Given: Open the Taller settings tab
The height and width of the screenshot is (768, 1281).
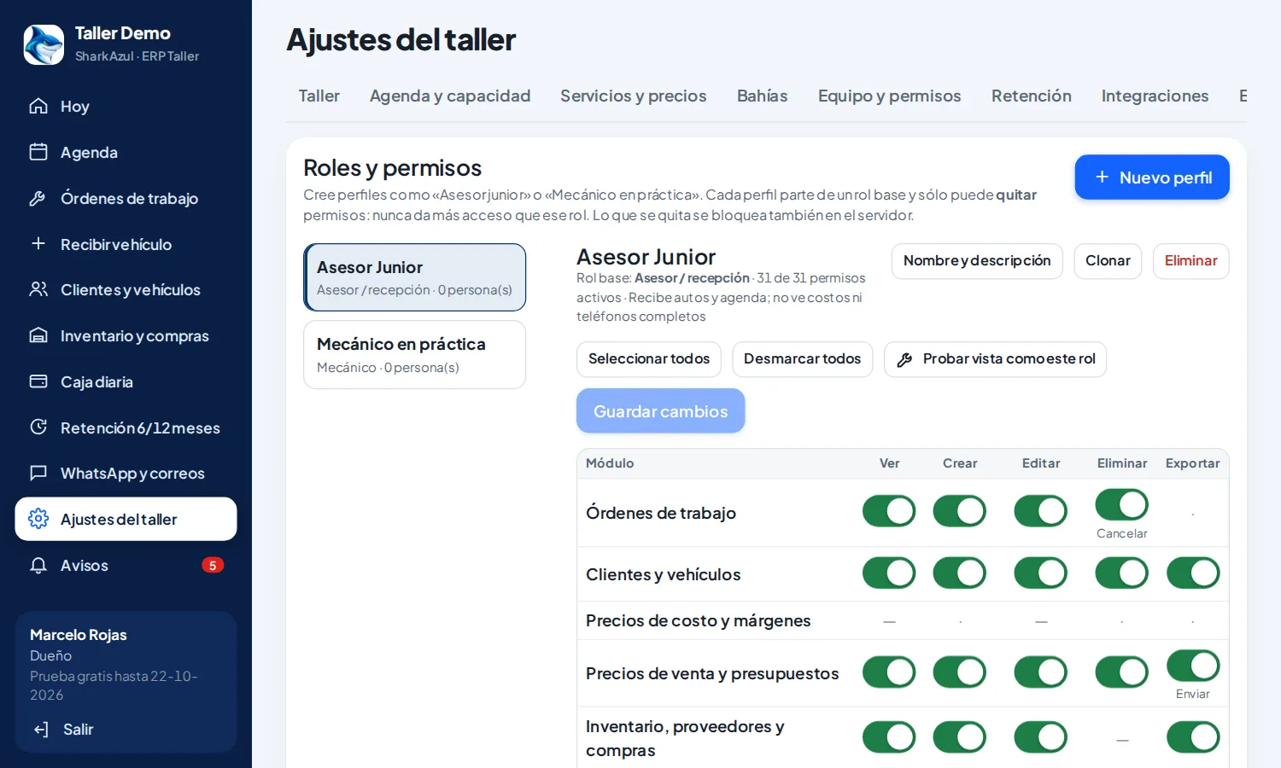Looking at the screenshot, I should pyautogui.click(x=319, y=96).
